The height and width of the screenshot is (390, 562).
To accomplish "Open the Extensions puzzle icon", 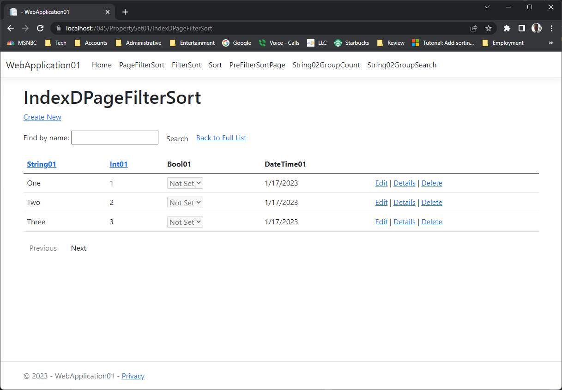I will (x=507, y=28).
